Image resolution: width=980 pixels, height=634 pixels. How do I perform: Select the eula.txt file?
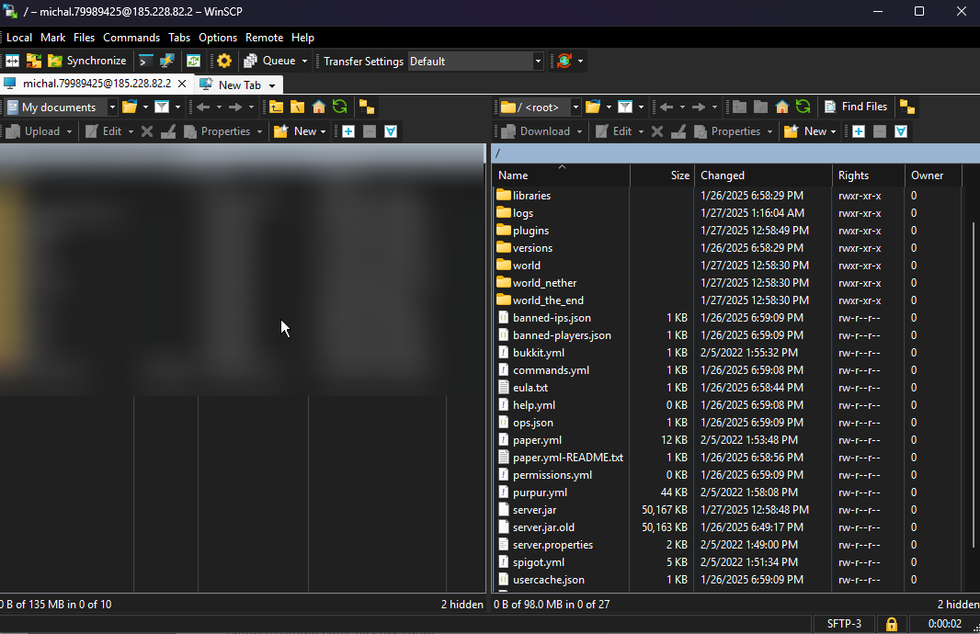(x=530, y=387)
